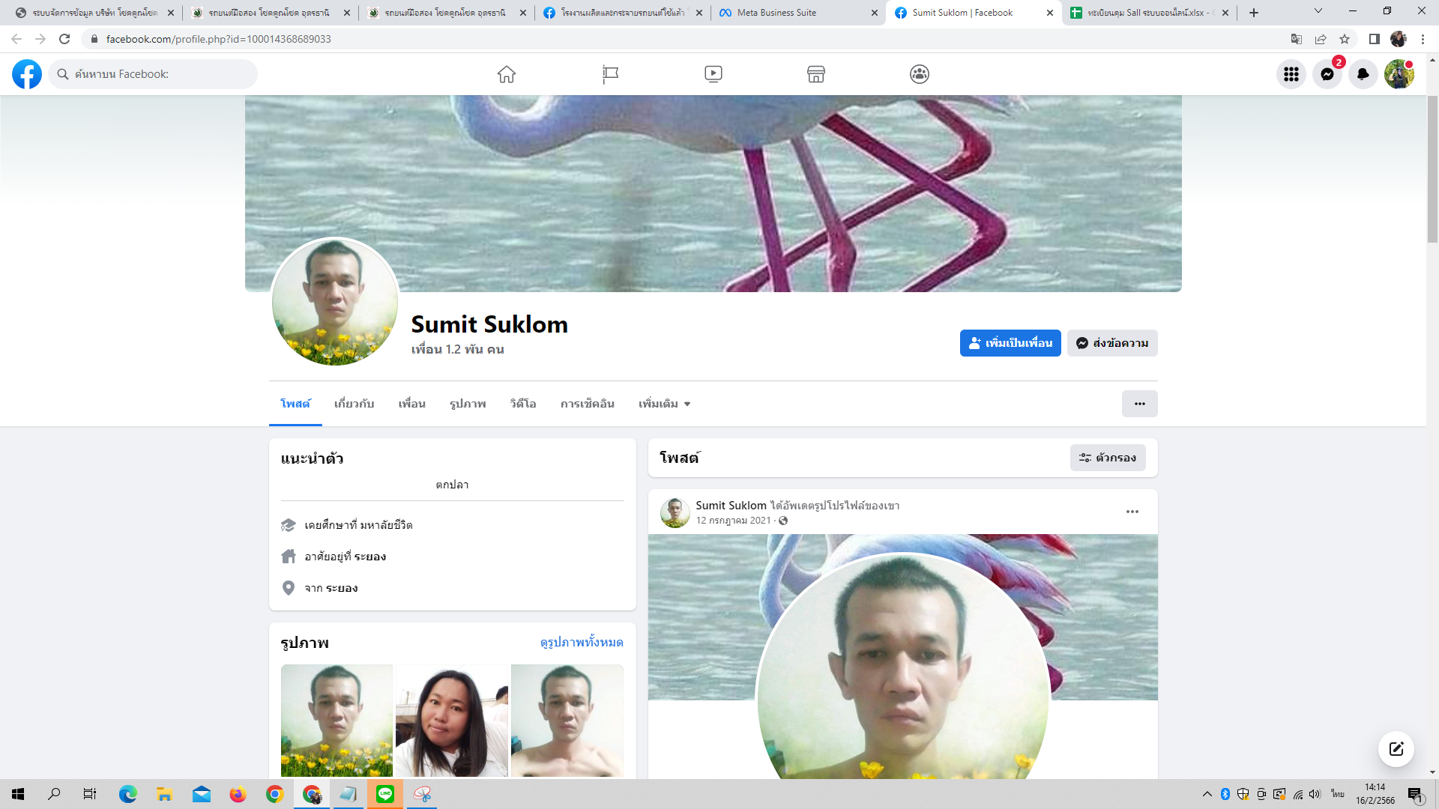Open post options three-dots menu

pos(1132,512)
